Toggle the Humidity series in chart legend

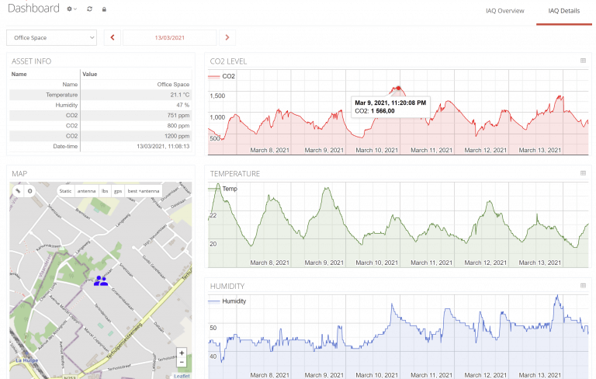(227, 301)
